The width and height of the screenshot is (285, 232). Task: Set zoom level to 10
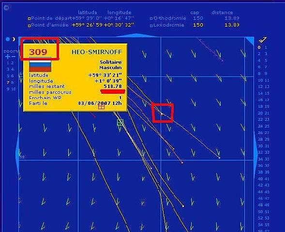(14, 89)
